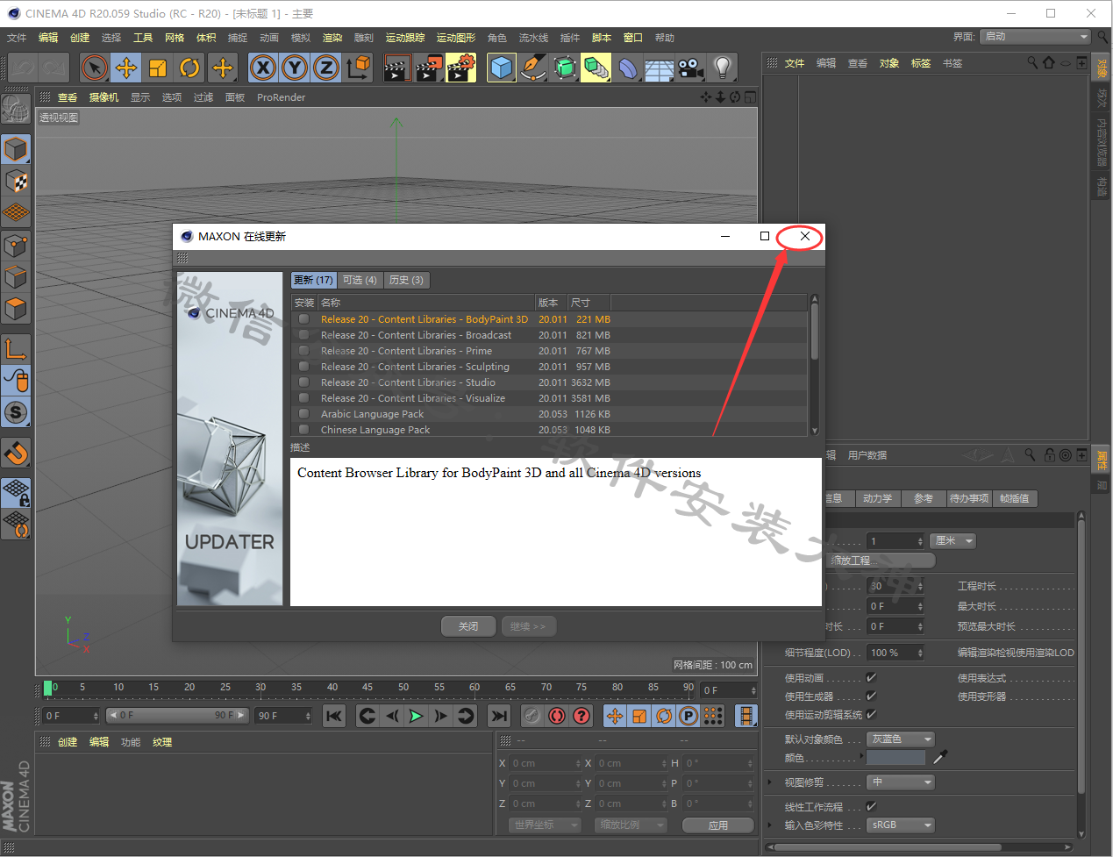Select the Live Selection arrow tool
This screenshot has width=1113, height=857.
[x=94, y=68]
